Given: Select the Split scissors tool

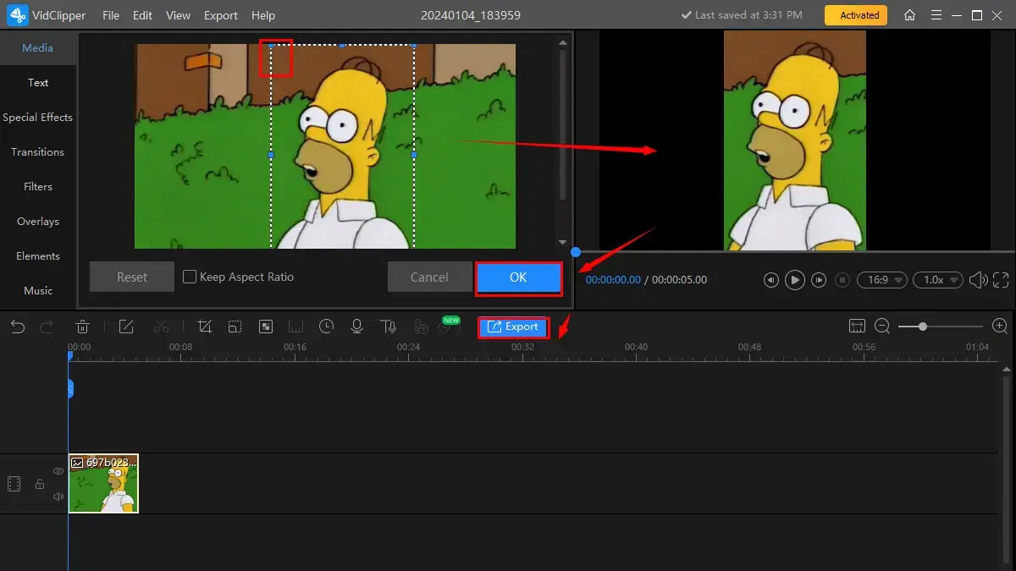Looking at the screenshot, I should 162,327.
